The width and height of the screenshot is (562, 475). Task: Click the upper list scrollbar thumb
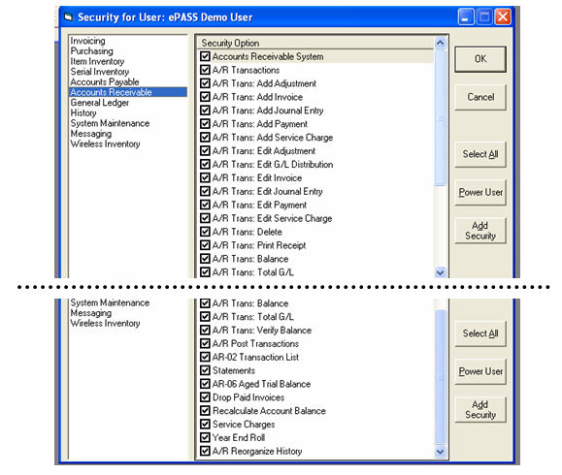point(440,117)
